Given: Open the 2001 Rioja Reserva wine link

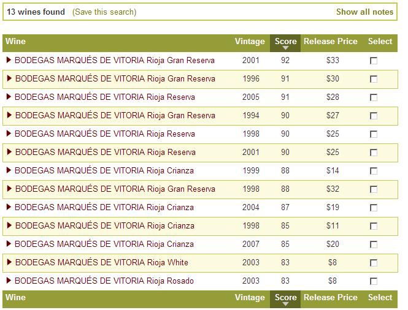Looking at the screenshot, I should coord(105,152).
